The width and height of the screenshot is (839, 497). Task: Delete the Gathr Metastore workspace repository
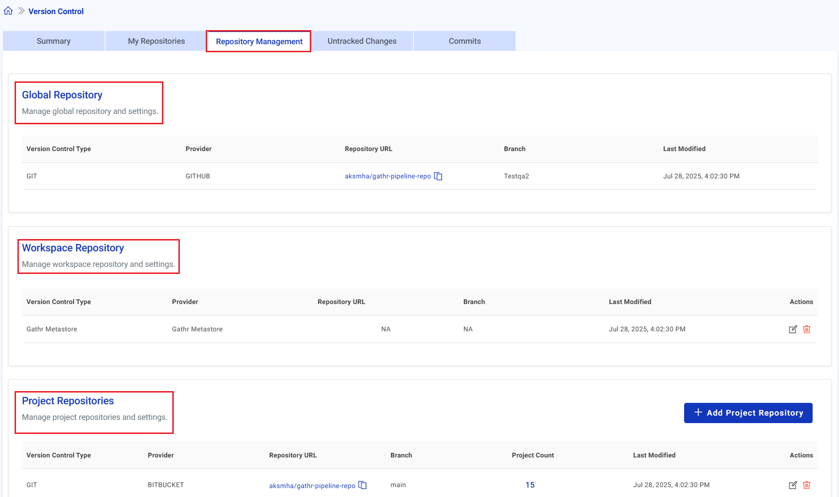click(807, 329)
